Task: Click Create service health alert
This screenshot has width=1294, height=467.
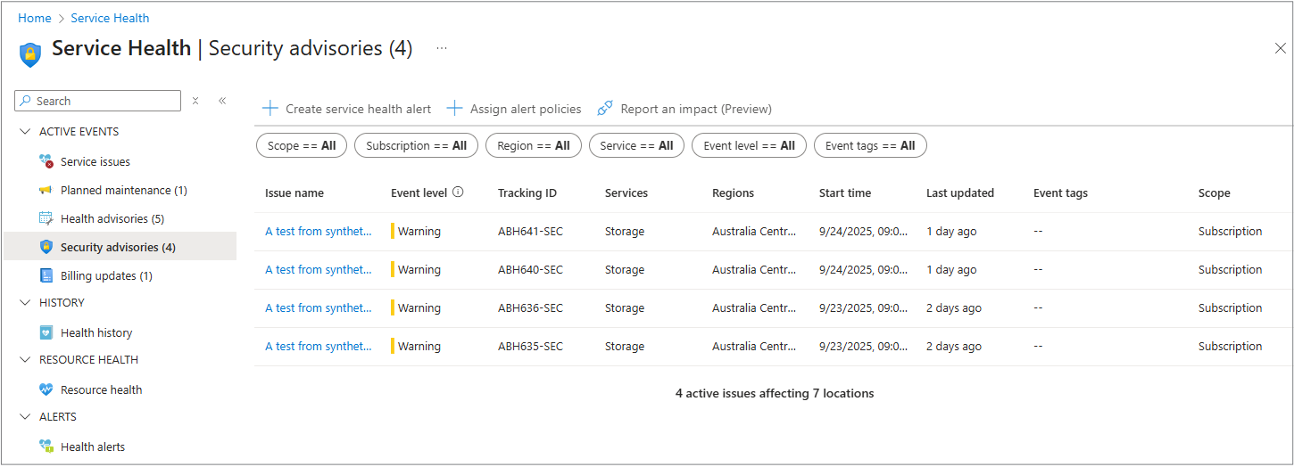Action: click(x=346, y=109)
